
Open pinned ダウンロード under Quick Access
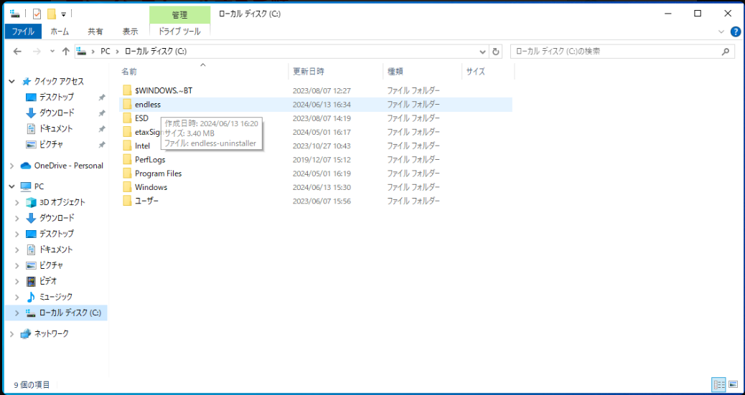pos(57,113)
